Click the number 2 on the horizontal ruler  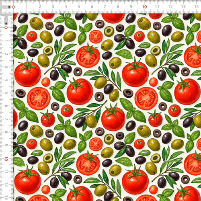click(40, 6)
